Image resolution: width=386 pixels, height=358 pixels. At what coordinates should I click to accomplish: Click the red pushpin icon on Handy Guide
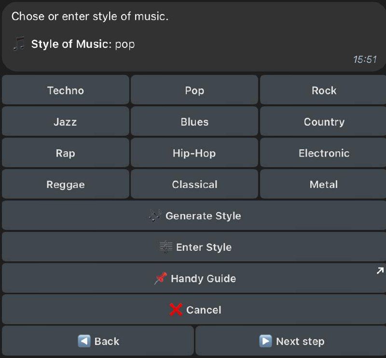161,278
